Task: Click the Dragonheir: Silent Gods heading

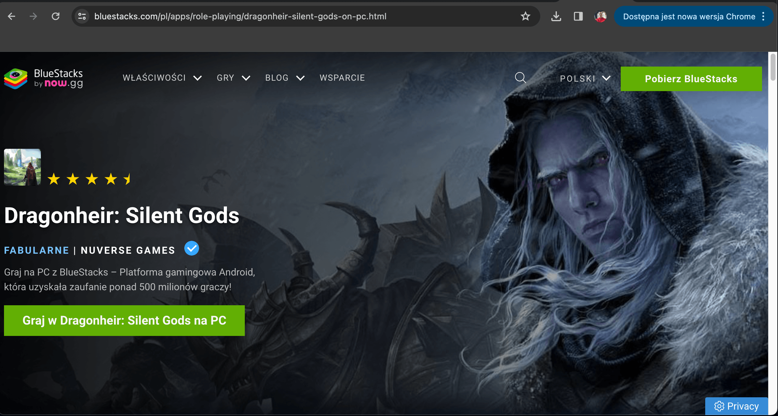Action: [x=122, y=215]
